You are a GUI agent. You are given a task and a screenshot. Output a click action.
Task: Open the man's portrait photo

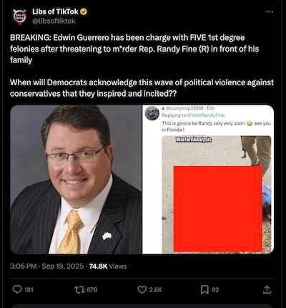coord(76,179)
